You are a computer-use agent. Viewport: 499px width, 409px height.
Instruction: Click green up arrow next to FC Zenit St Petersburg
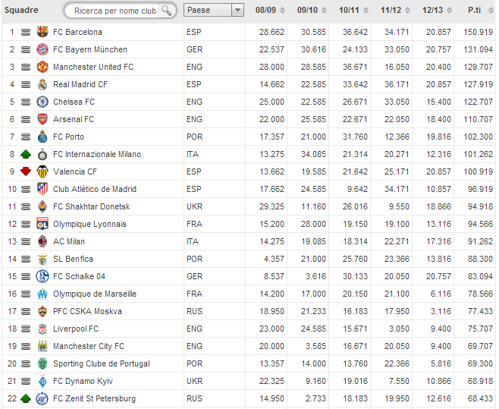(25, 398)
